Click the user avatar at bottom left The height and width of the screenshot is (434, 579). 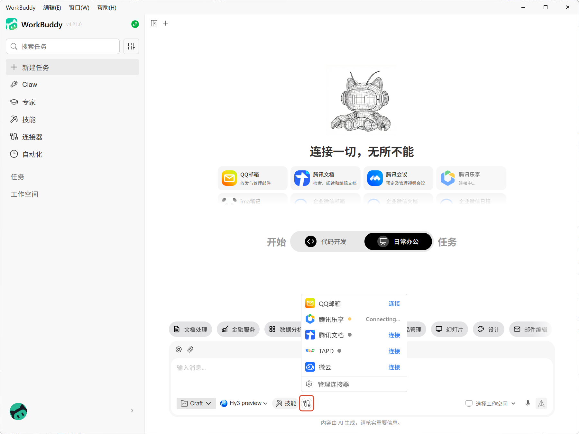[x=18, y=411]
